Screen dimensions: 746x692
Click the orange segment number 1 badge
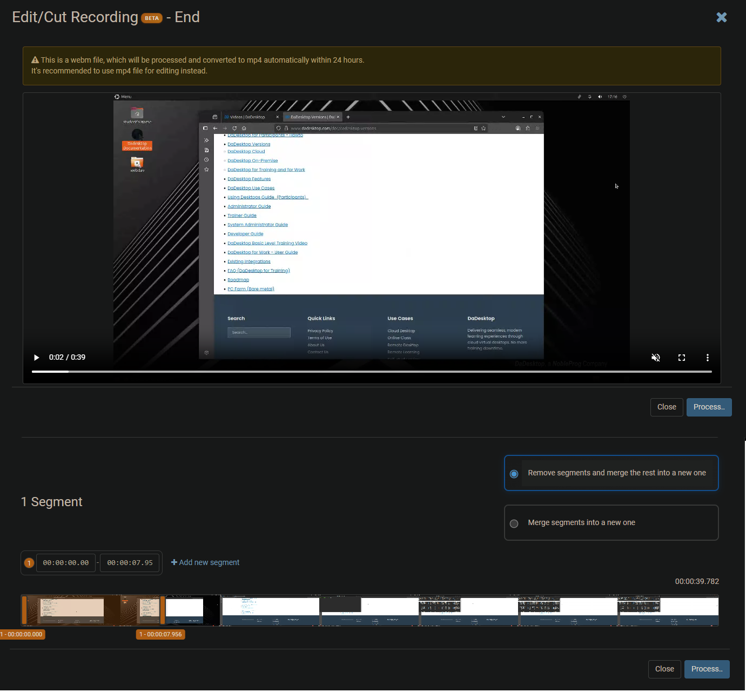click(29, 563)
